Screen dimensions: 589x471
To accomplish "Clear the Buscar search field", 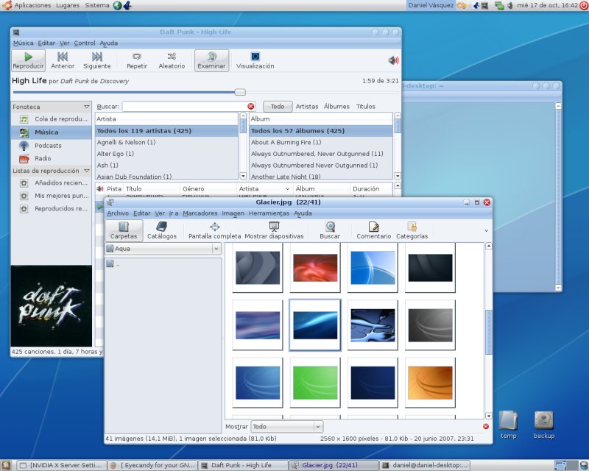I will (x=251, y=106).
